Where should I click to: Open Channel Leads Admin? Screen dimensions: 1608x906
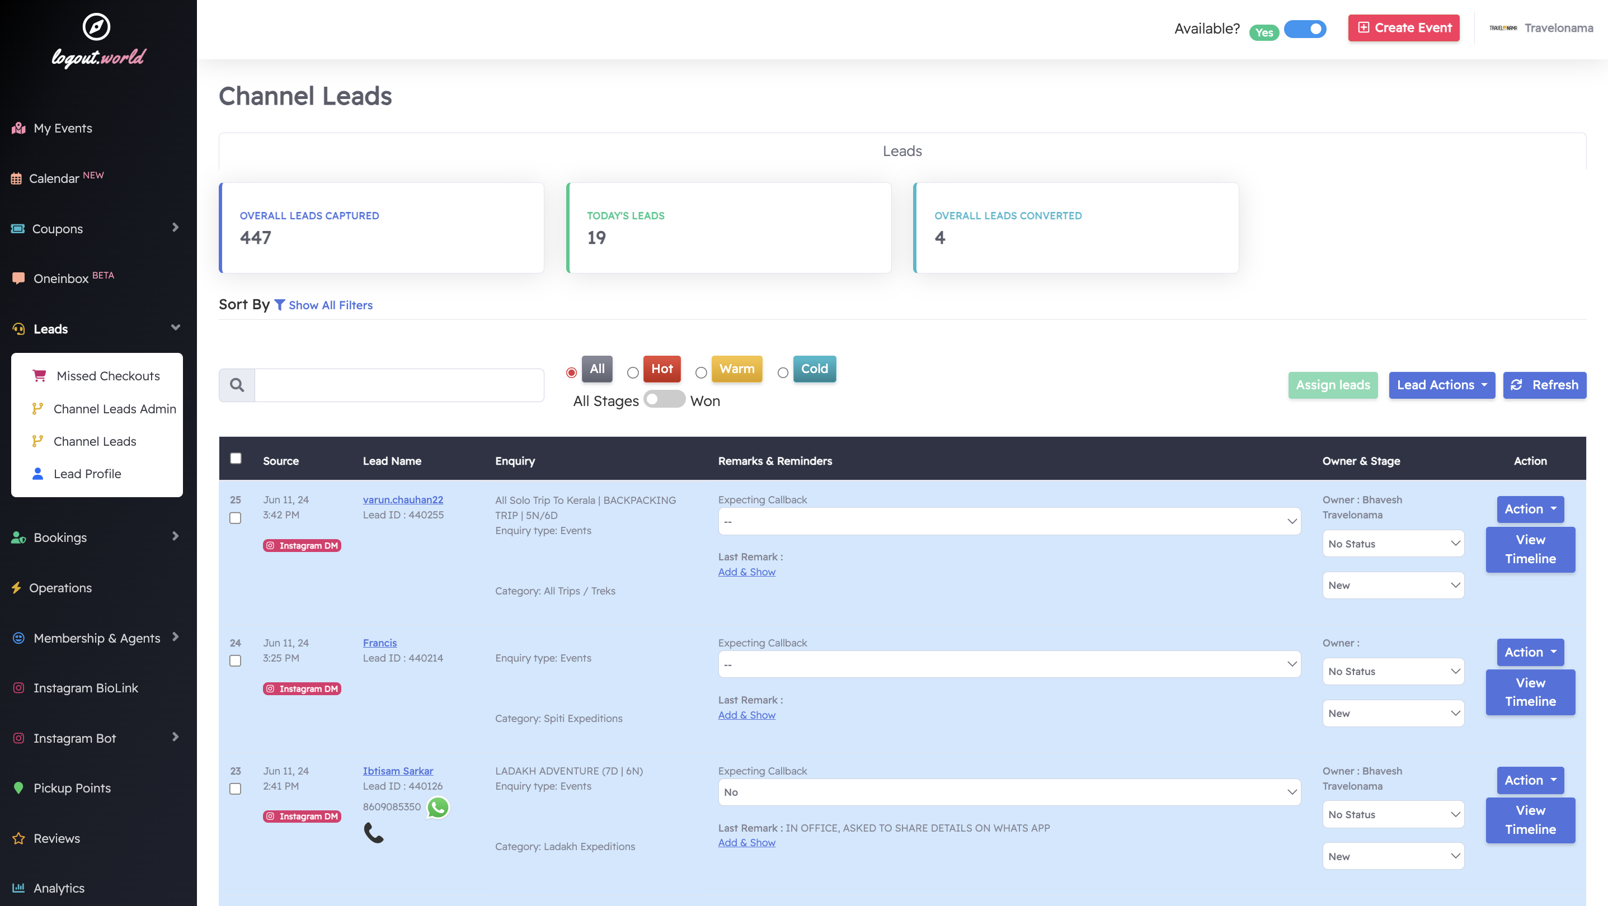[x=114, y=409]
